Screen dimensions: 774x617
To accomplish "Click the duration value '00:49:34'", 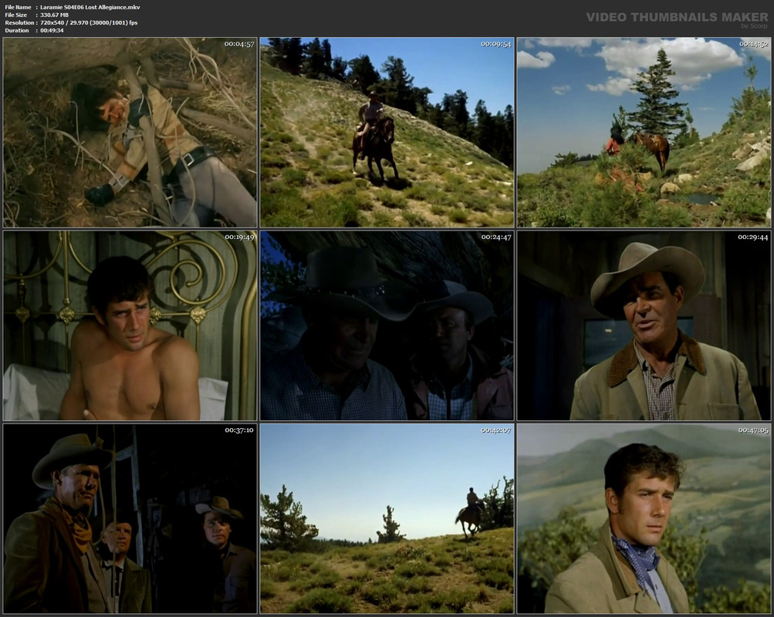I will [x=52, y=31].
